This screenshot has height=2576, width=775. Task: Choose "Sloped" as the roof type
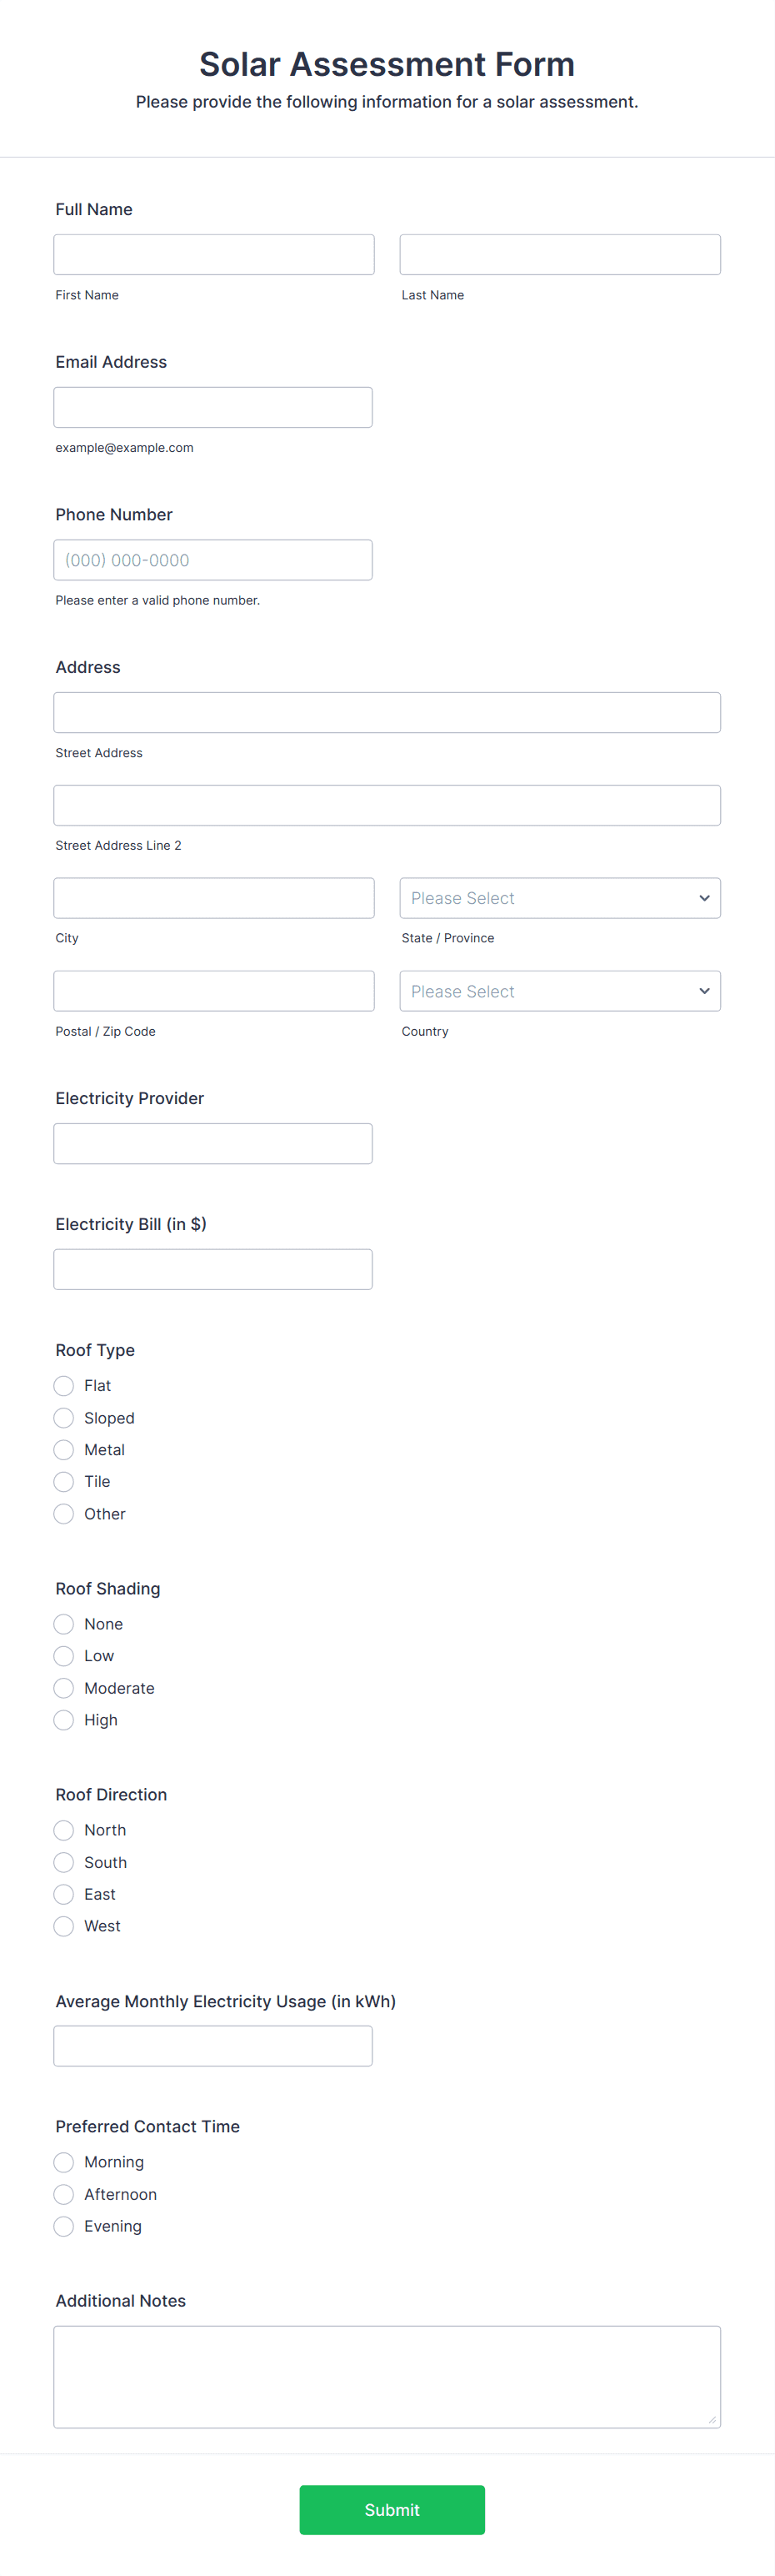click(x=63, y=1418)
